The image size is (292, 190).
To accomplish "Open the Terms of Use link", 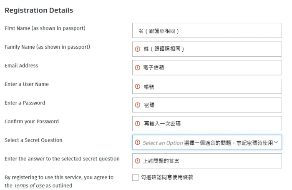I will [x=30, y=186].
